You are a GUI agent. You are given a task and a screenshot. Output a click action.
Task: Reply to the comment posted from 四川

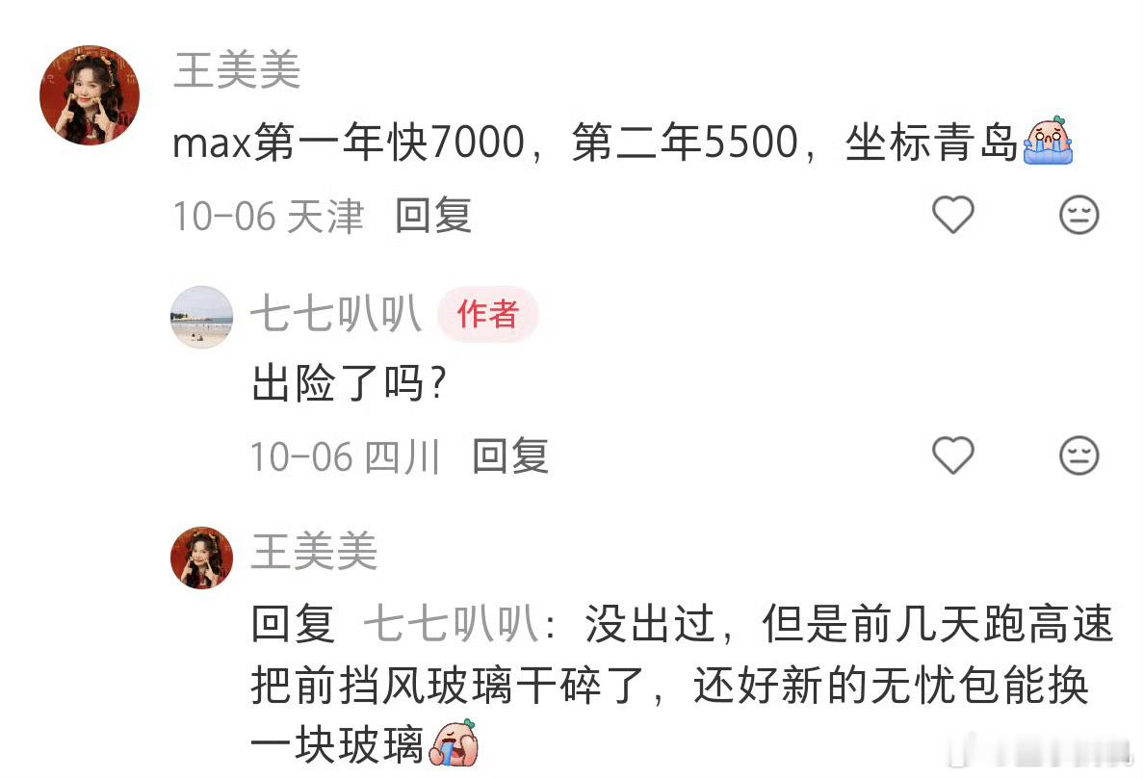tap(510, 456)
